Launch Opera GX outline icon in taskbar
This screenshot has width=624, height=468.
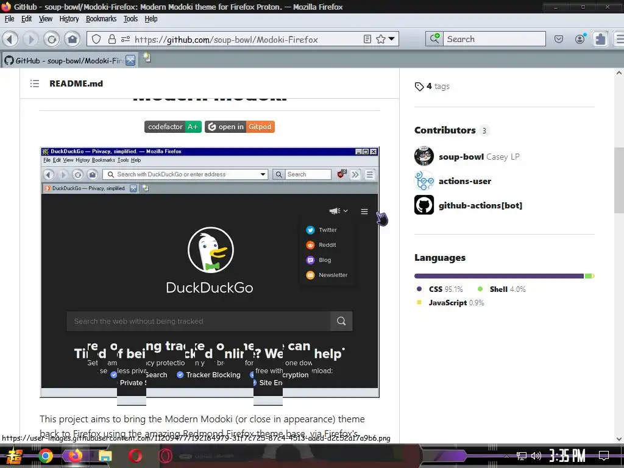(165, 456)
